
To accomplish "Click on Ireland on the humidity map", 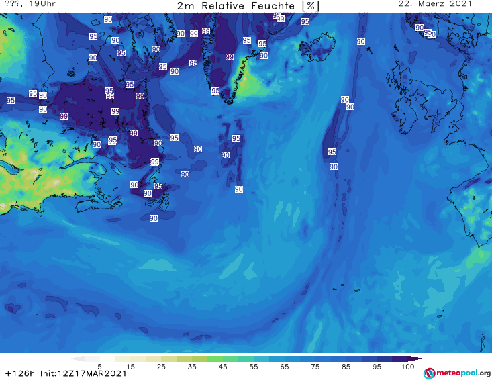I will [405, 116].
